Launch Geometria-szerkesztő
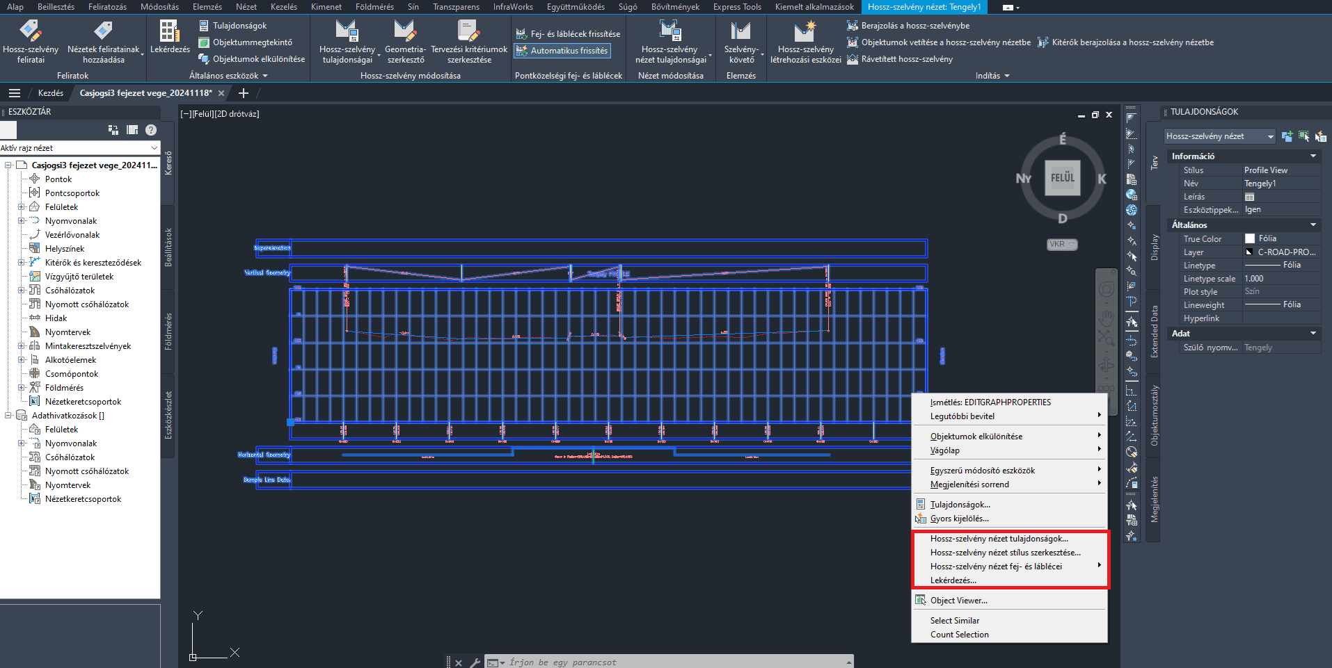 coord(405,42)
